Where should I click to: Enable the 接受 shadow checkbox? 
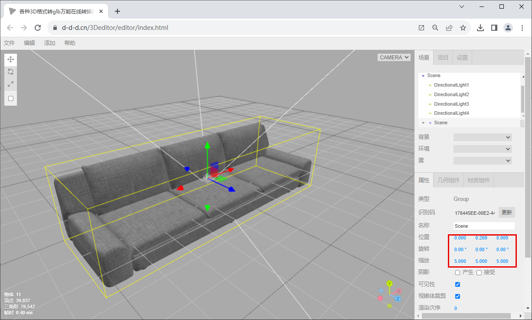[479, 272]
